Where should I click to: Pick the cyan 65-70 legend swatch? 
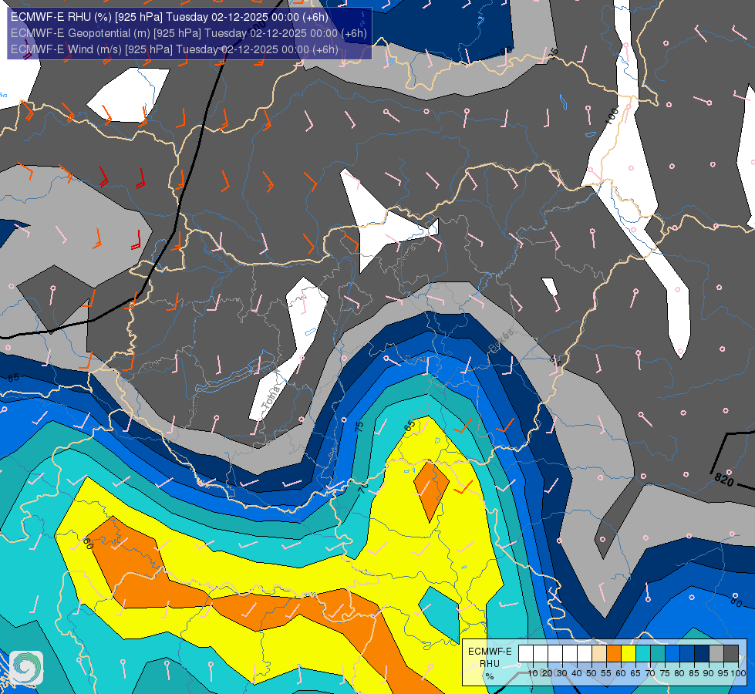[643, 653]
